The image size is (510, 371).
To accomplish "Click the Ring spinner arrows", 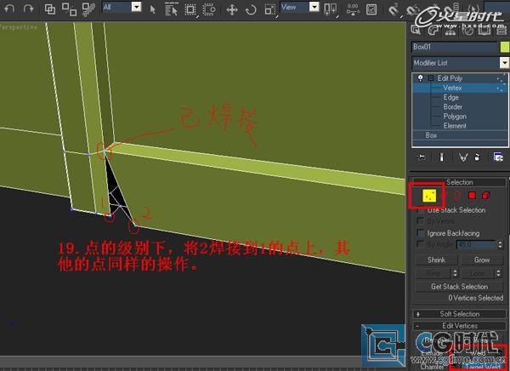I will [455, 274].
